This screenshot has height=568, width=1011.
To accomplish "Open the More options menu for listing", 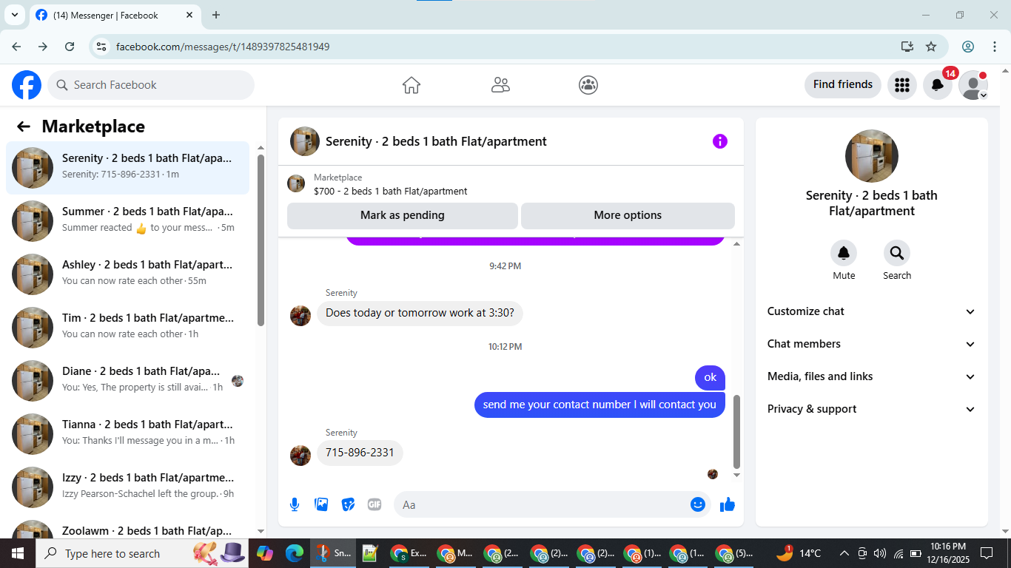I will (x=628, y=215).
